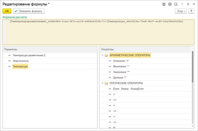Image resolution: width=198 pixels, height=131 pixels.
Task: Click icon beside Если...Иначе...КонецЕсли
Action: click(x=110, y=89)
